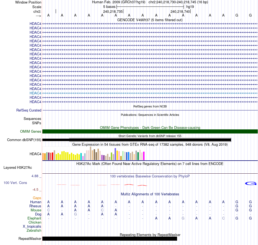Screen dimensions: 258x245
Task: Click the -4.5 PhyloP lower scale value
Action: click(35, 190)
